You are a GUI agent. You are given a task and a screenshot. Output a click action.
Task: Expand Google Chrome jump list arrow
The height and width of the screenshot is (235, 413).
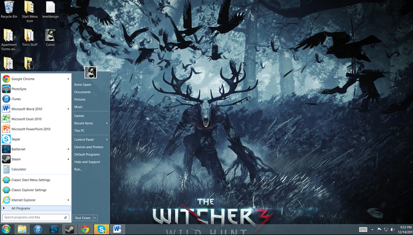tap(68, 79)
